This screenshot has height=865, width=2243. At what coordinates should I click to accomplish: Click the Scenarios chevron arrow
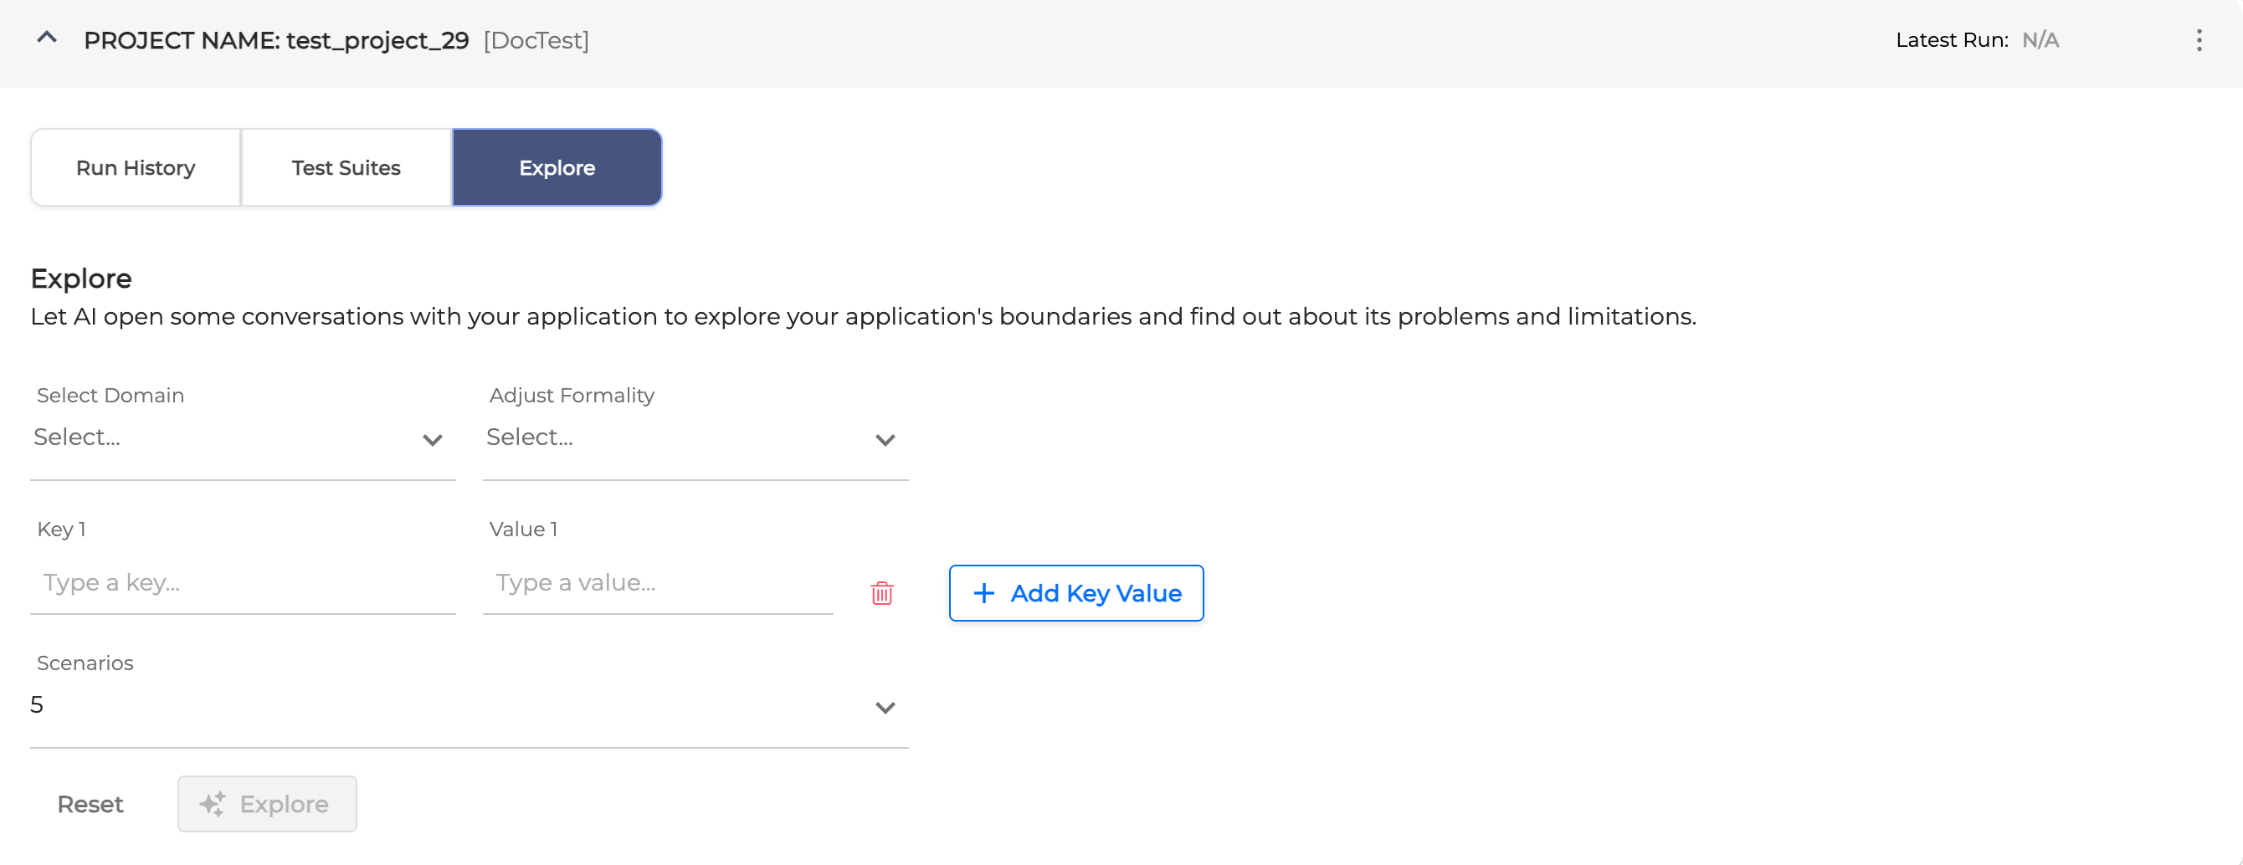point(885,709)
